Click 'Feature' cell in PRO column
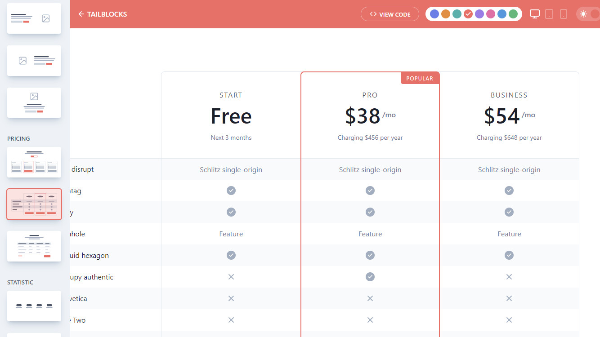The height and width of the screenshot is (337, 600). (x=370, y=234)
